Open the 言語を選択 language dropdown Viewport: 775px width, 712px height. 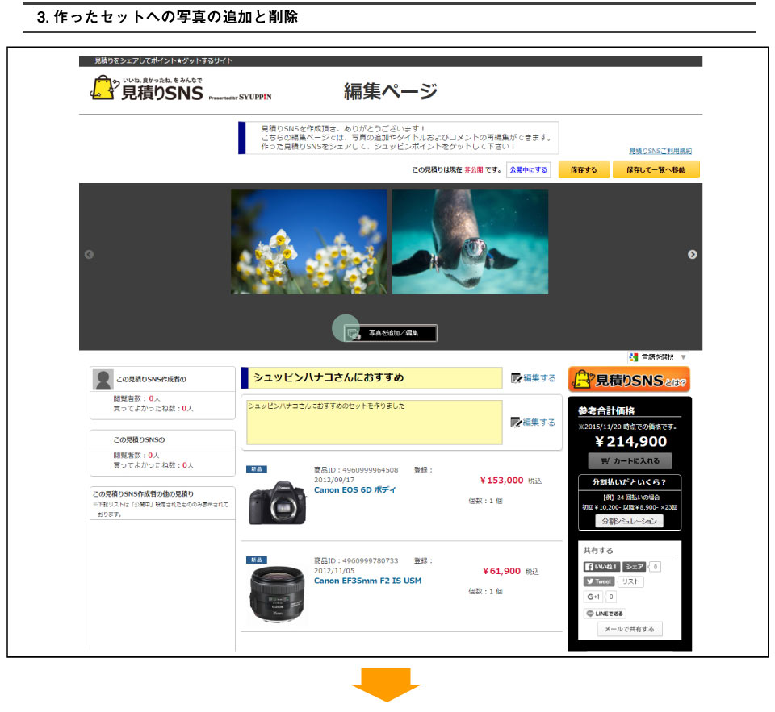click(658, 357)
